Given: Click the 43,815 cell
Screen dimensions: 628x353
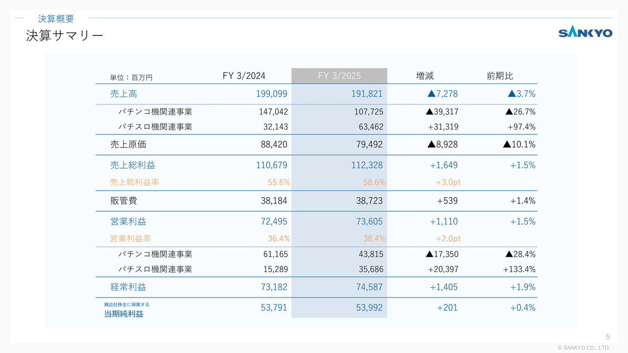Looking at the screenshot, I should 371,254.
